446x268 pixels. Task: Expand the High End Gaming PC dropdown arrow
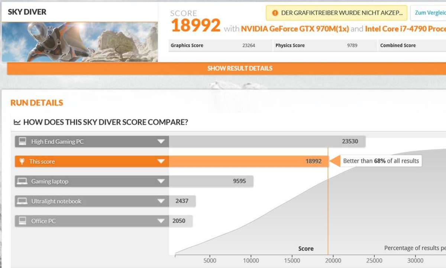[161, 141]
